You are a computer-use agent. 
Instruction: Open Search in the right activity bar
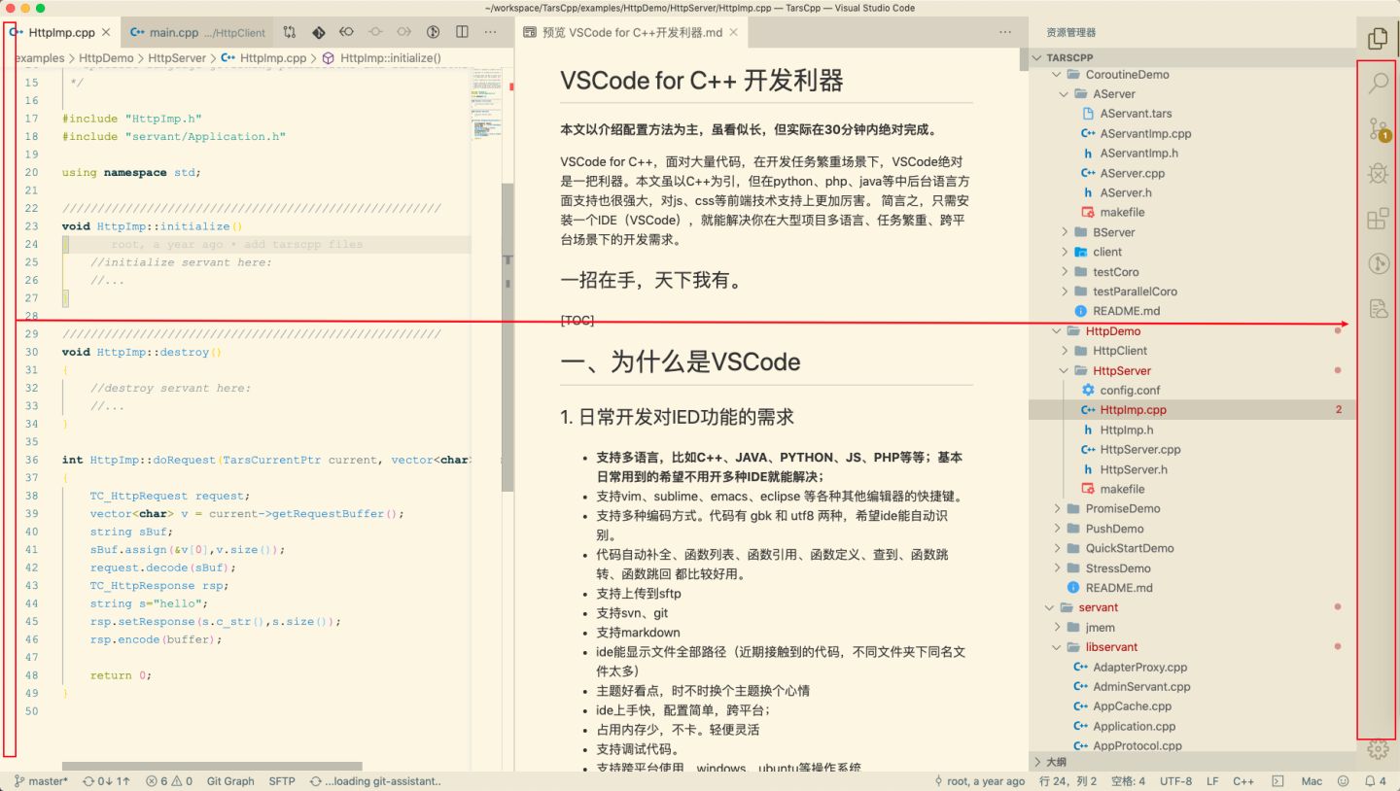click(1378, 84)
